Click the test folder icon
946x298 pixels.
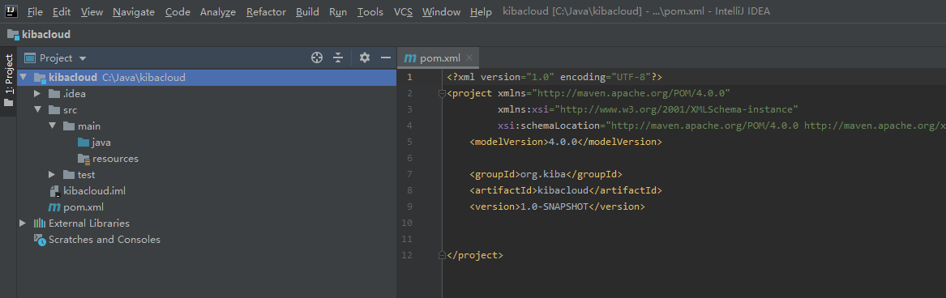(69, 175)
